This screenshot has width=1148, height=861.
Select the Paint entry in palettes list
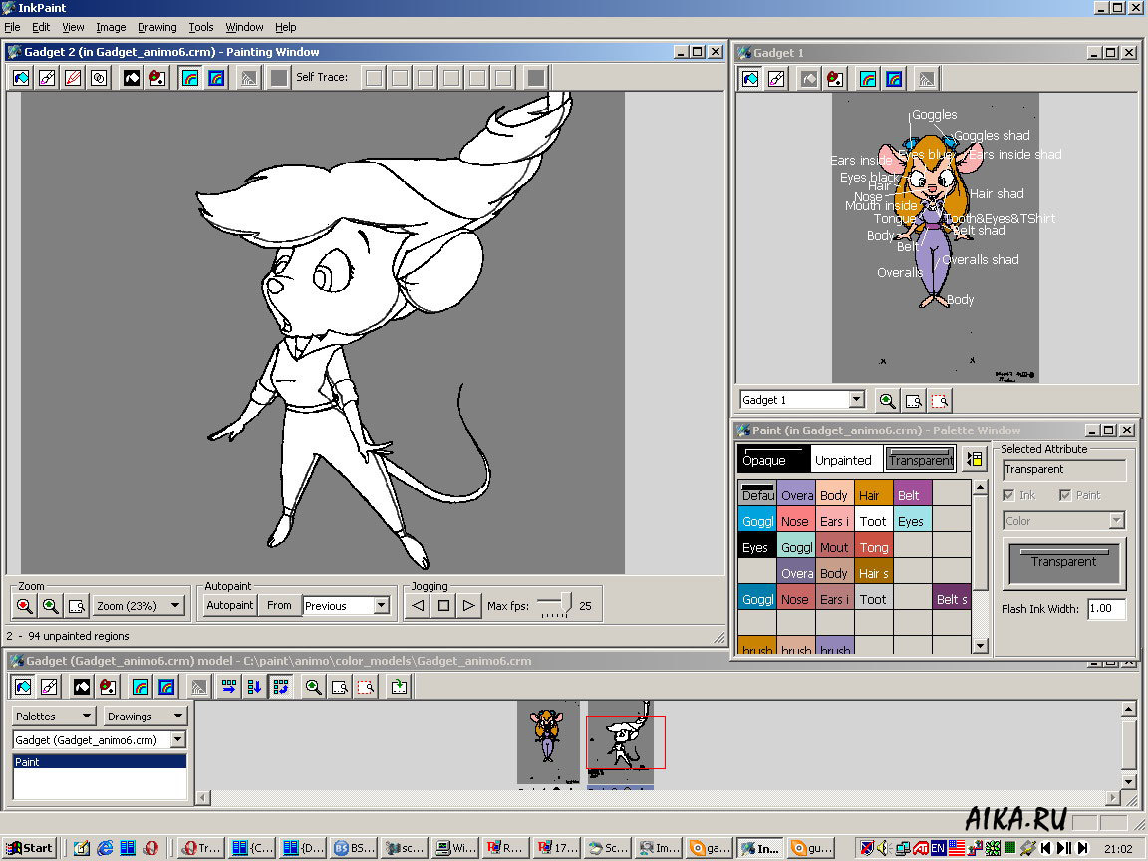(x=100, y=762)
